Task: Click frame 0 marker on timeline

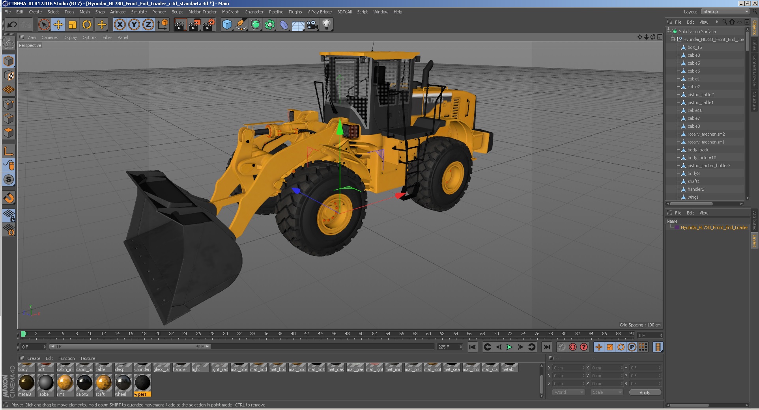Action: (23, 334)
